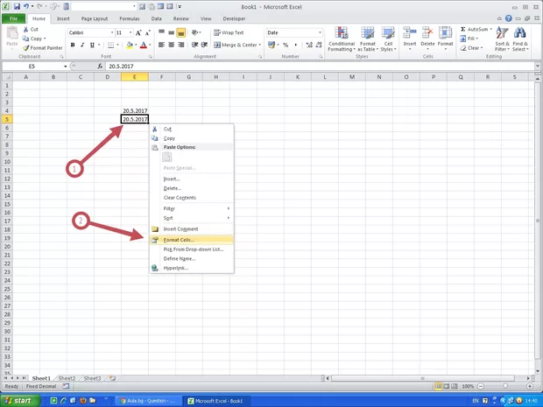
Task: Open the Number Format Date dropdown
Action: click(320, 32)
